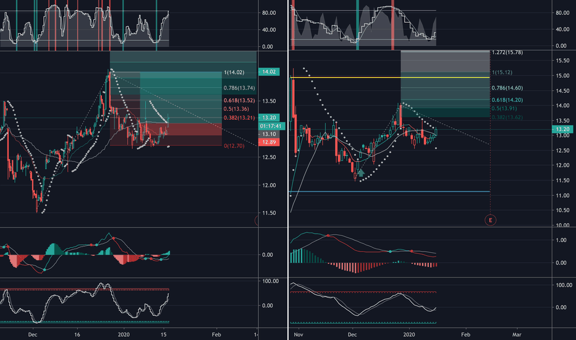Click 2020 on the right chart time axis
The width and height of the screenshot is (576, 340).
[x=409, y=334]
